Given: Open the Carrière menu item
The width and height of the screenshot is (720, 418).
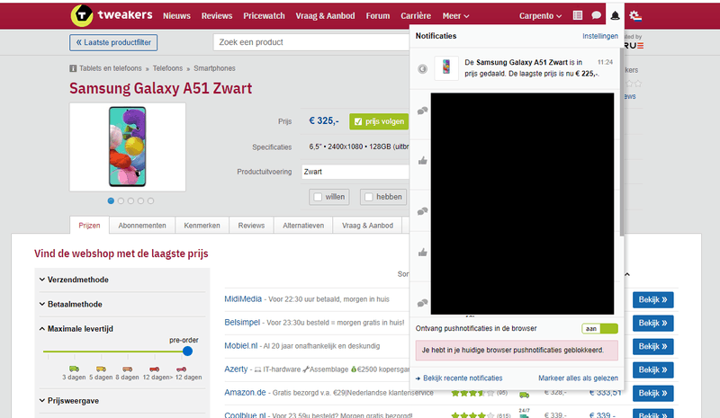Looking at the screenshot, I should click(x=416, y=16).
